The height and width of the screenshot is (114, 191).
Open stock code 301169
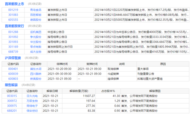point(13,47)
